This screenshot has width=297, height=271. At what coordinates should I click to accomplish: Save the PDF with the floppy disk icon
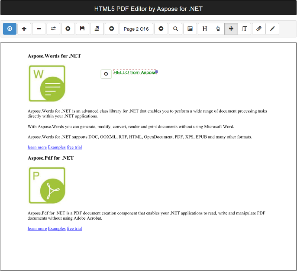pyautogui.click(x=82, y=29)
